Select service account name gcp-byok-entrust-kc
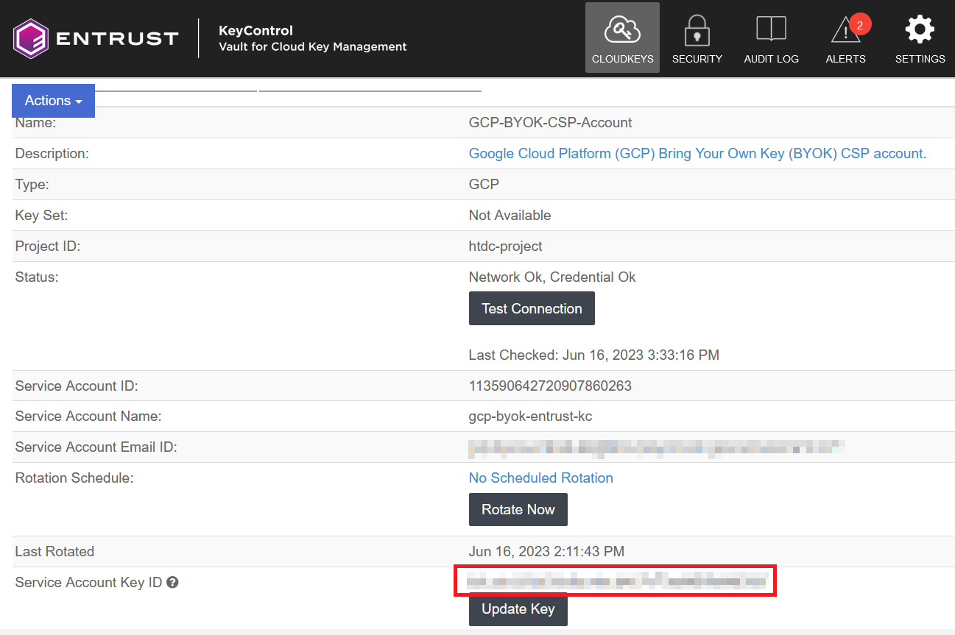955x635 pixels. (x=530, y=416)
